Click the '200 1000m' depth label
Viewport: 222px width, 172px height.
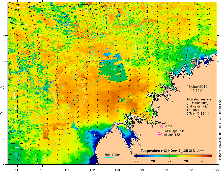(113, 155)
